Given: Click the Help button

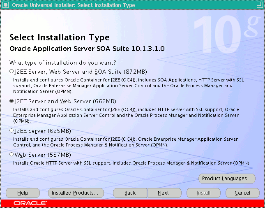Looking at the screenshot, I should [23, 193].
